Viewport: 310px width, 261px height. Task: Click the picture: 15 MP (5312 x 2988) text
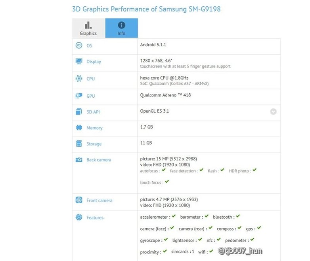pyautogui.click(x=168, y=159)
